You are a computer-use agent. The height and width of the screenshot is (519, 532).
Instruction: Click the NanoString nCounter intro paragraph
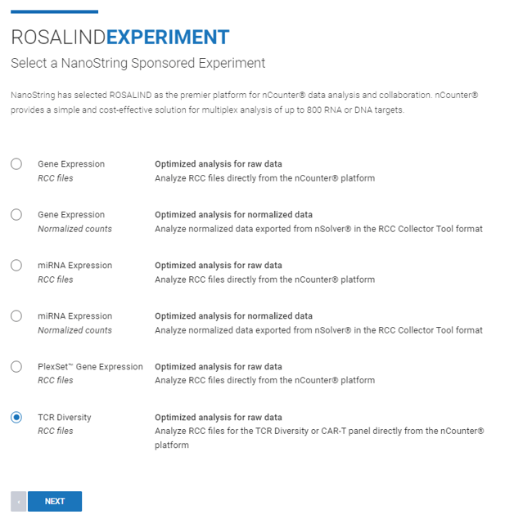coord(244,102)
